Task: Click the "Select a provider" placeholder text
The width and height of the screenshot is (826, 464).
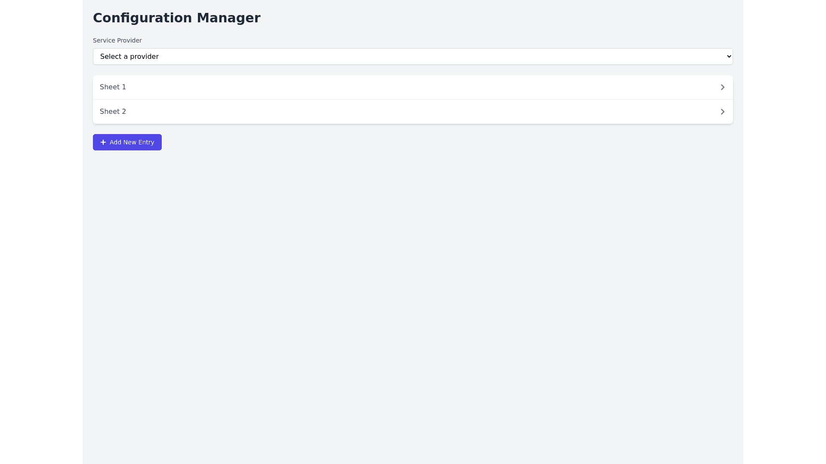Action: click(x=129, y=57)
